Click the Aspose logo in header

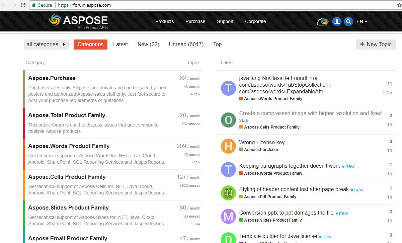(78, 21)
